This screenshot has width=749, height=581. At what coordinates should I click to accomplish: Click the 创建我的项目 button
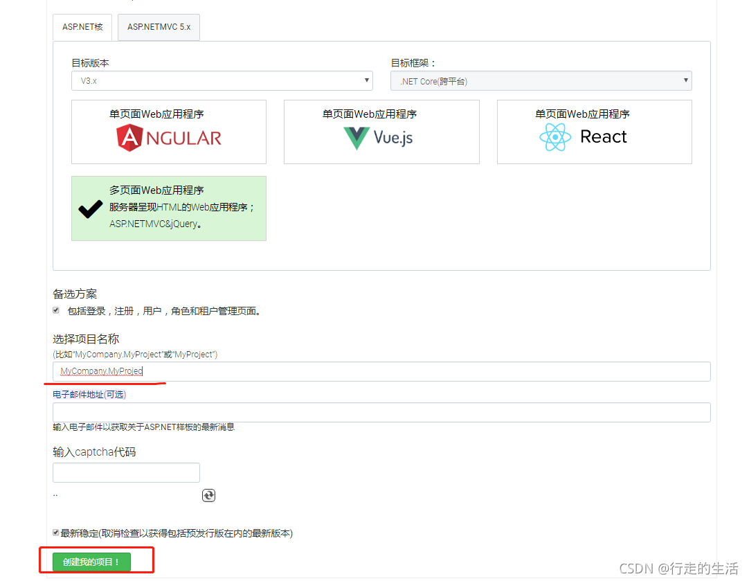click(91, 562)
